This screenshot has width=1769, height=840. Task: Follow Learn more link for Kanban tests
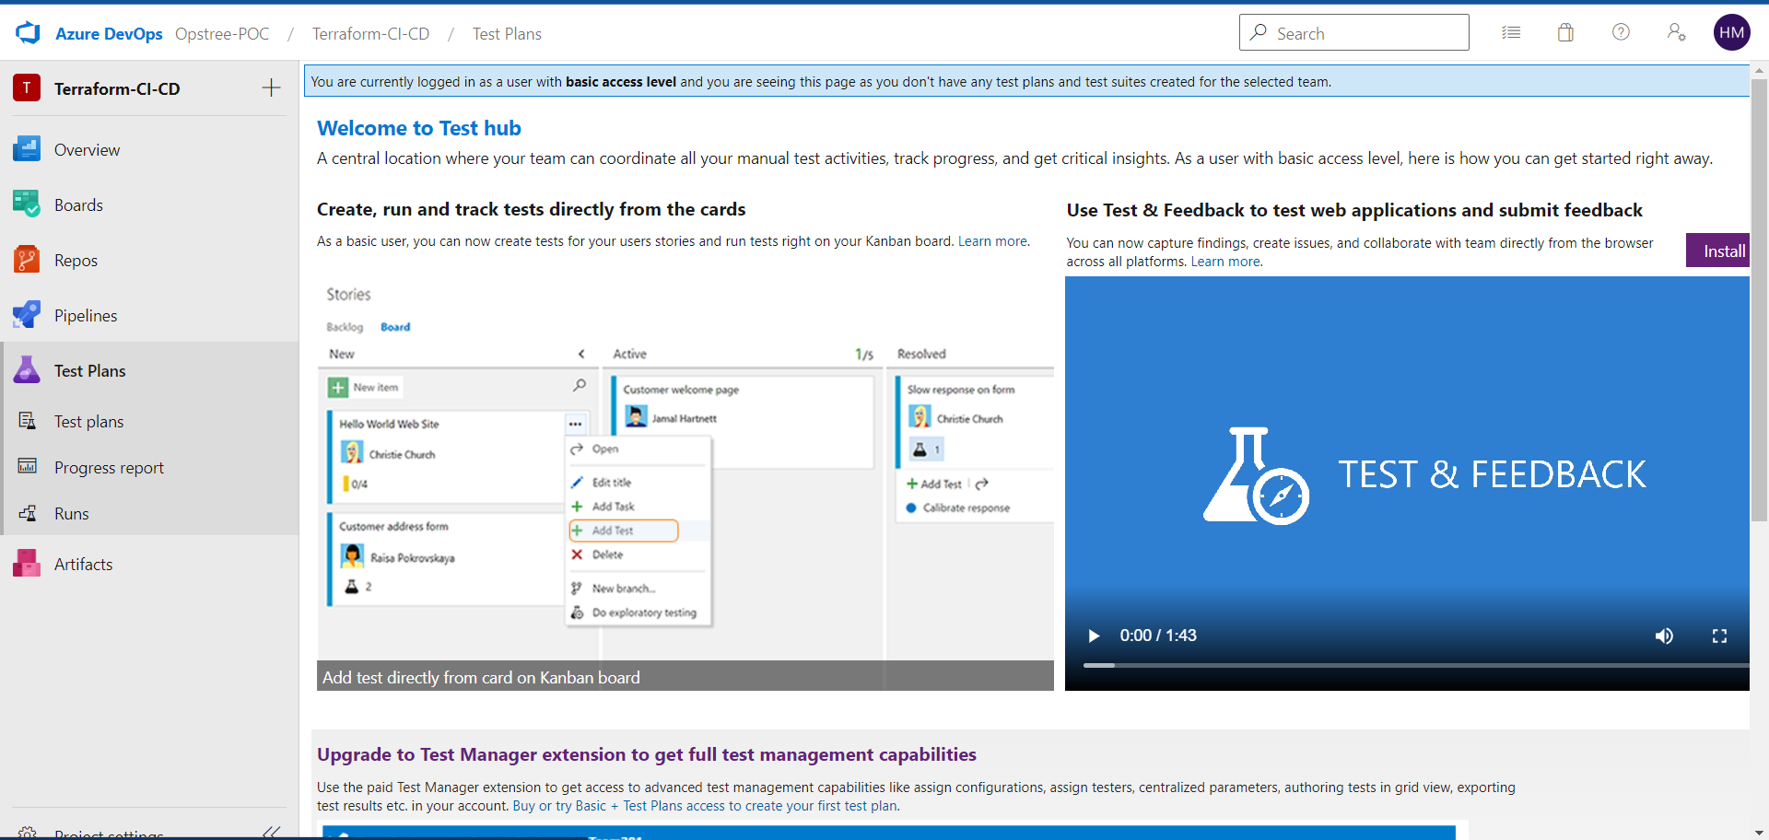coord(992,241)
